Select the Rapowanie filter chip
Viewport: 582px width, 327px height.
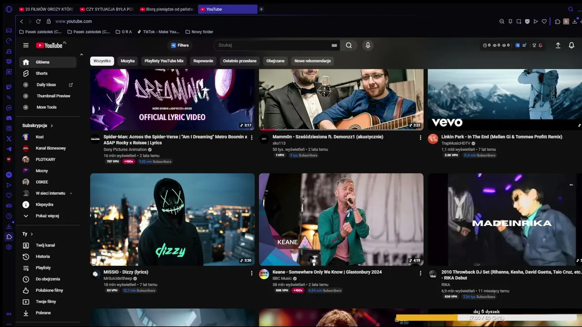pyautogui.click(x=203, y=61)
